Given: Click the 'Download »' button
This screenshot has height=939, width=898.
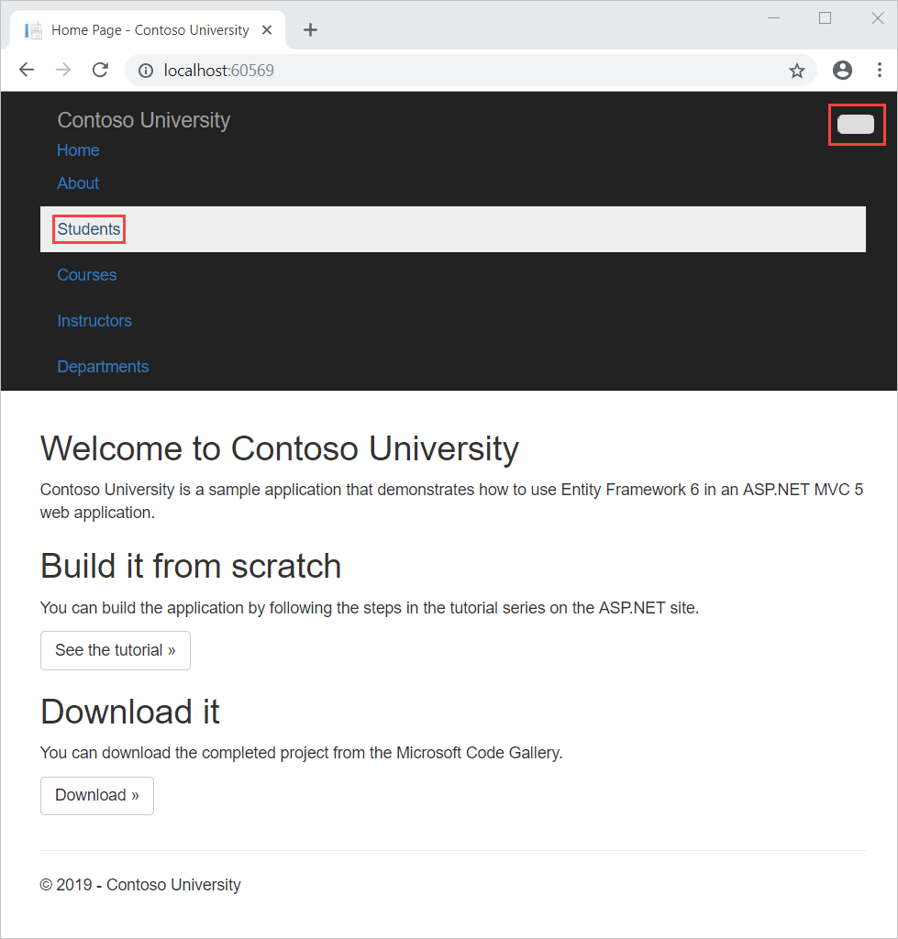Looking at the screenshot, I should pyautogui.click(x=96, y=795).
